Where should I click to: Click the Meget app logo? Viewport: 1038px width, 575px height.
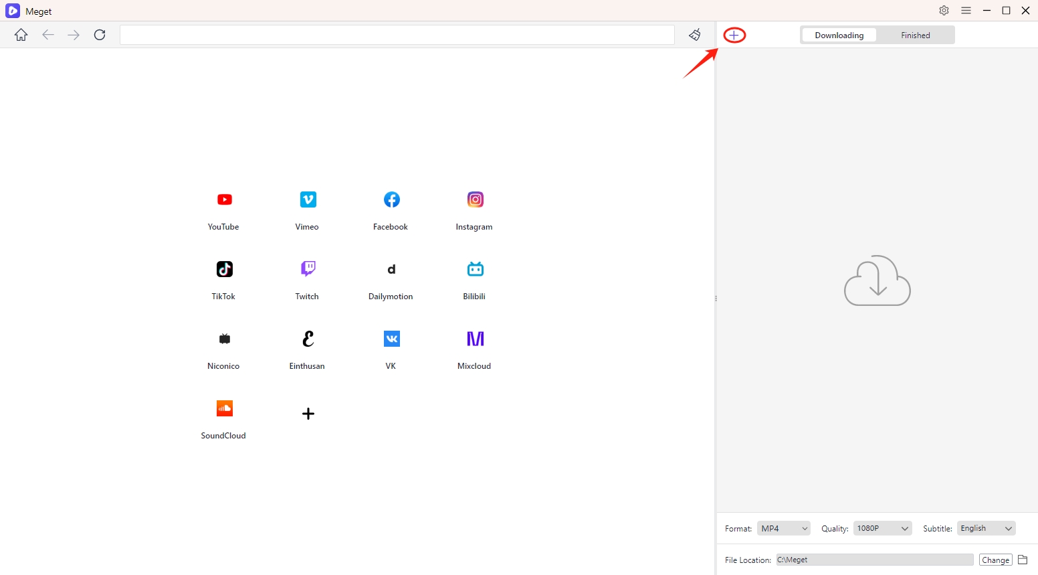coord(13,11)
